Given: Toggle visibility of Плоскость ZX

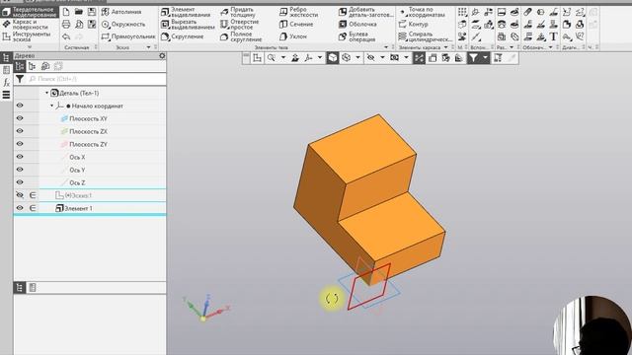Looking at the screenshot, I should (x=20, y=131).
